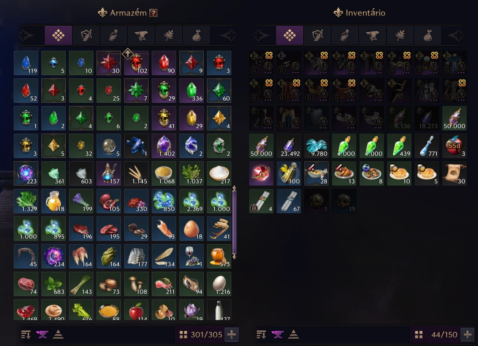
Task: Expand Armazém slots with the plus button
Action: (x=231, y=335)
